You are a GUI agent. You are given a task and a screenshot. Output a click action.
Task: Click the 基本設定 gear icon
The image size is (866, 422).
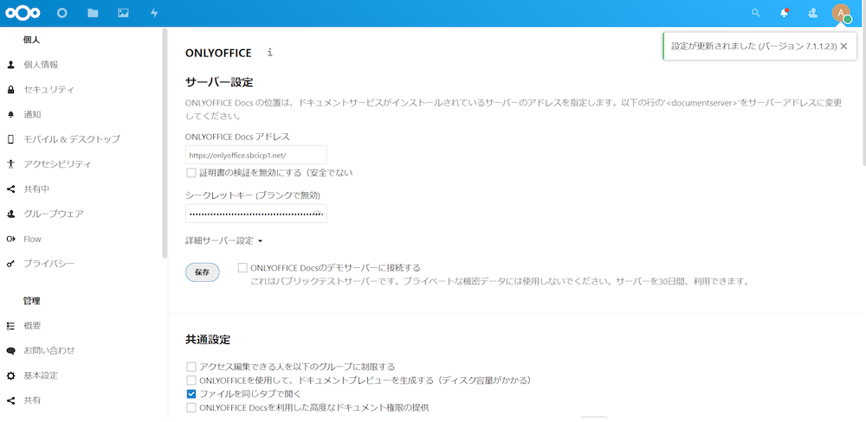coord(10,375)
